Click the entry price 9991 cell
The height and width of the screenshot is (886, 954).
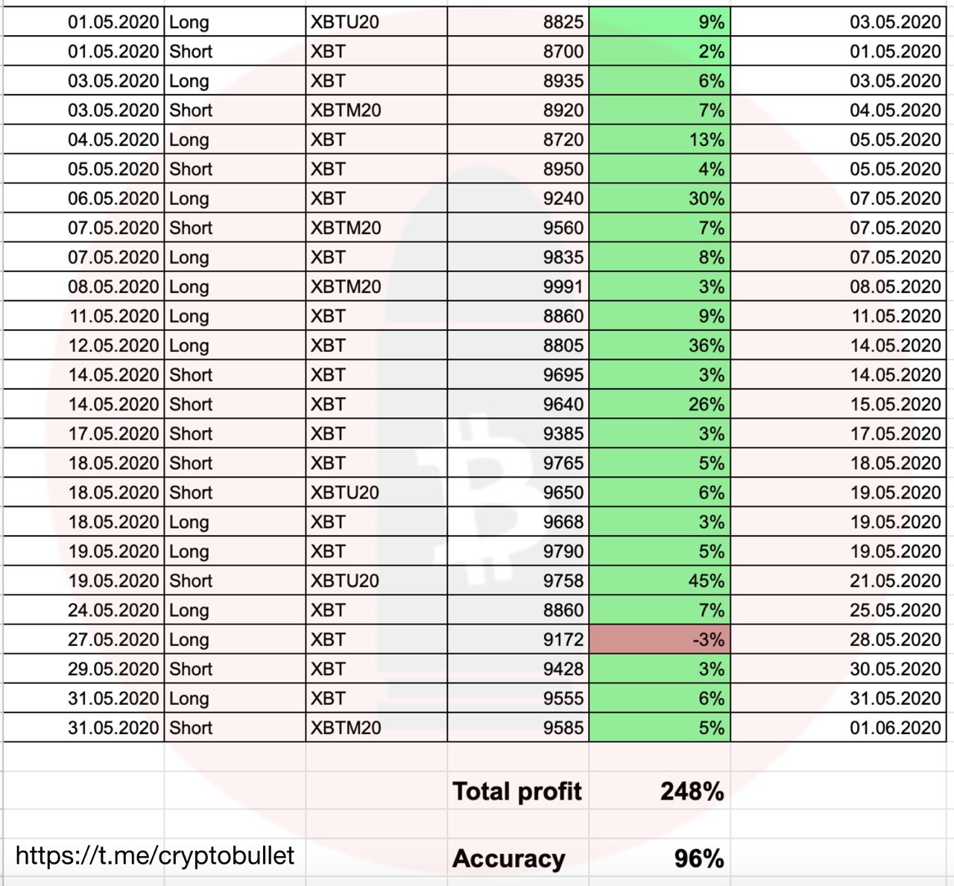tap(519, 287)
